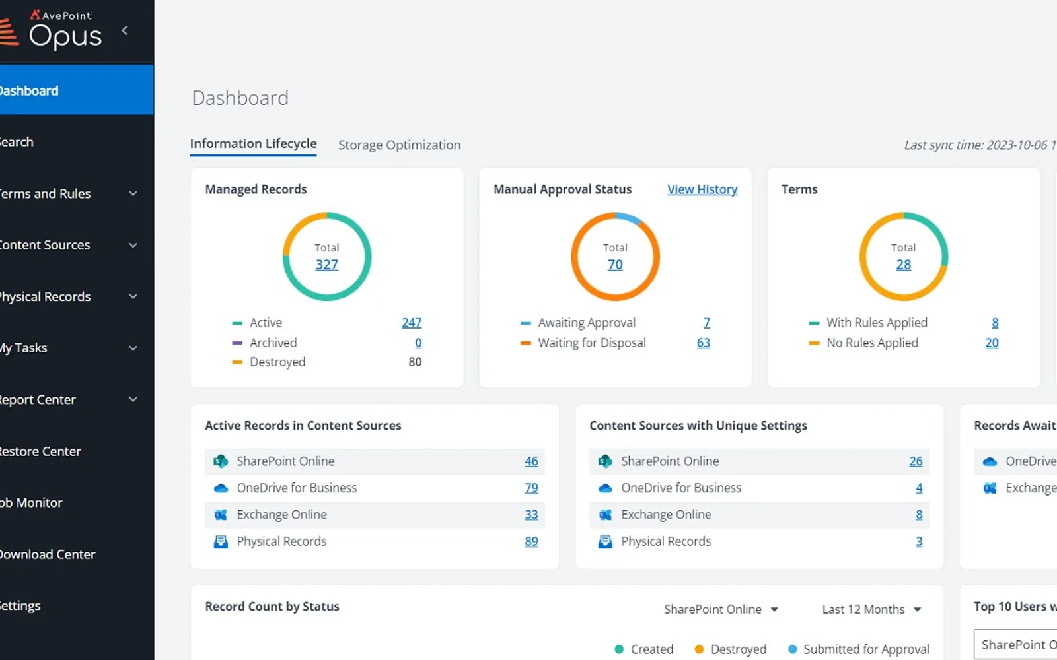Collapse the sidebar with the arrow icon
Viewport: 1057px width, 660px height.
[124, 30]
